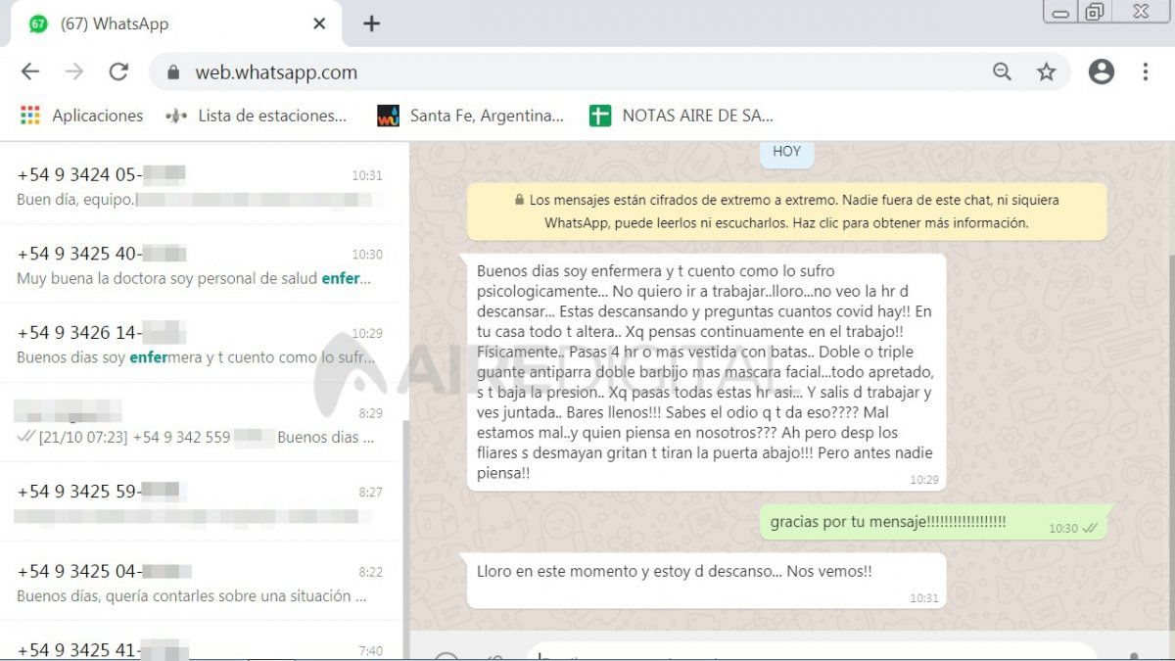1175x661 pixels.
Task: Open chat from +54 9 3425 04
Action: point(200,582)
